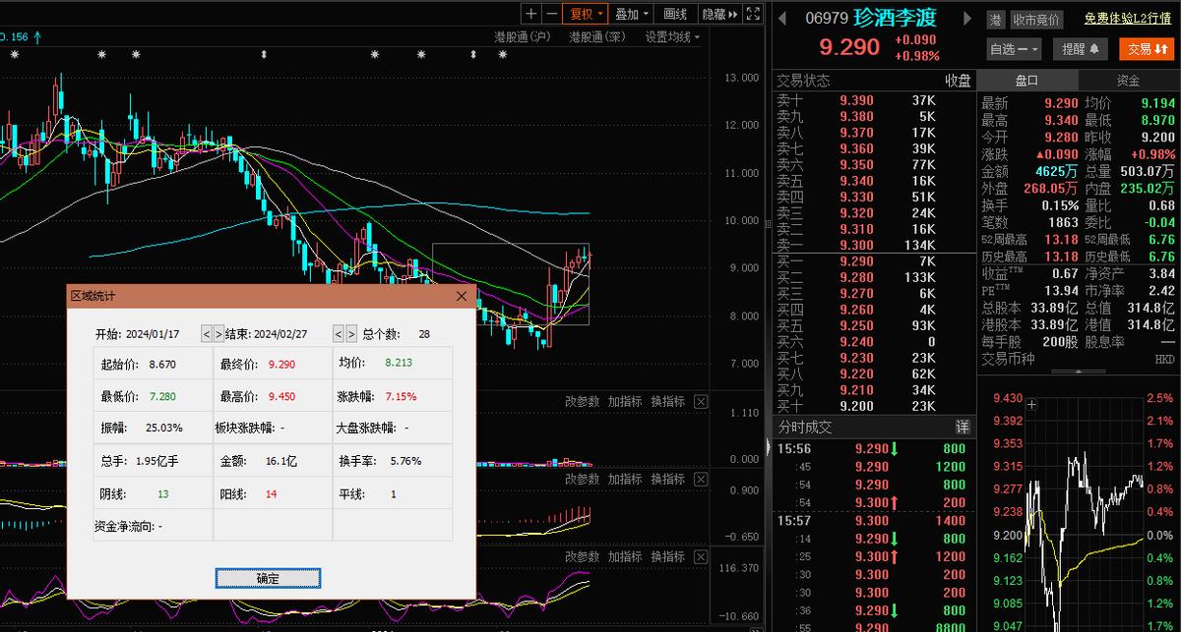
Task: Click the 振幅 25.03% value in dialog
Action: [x=164, y=429]
